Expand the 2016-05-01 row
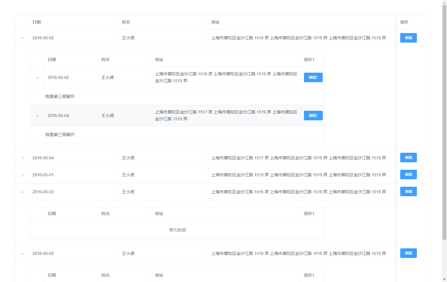Viewport: 447px width, 282px height. pos(22,175)
